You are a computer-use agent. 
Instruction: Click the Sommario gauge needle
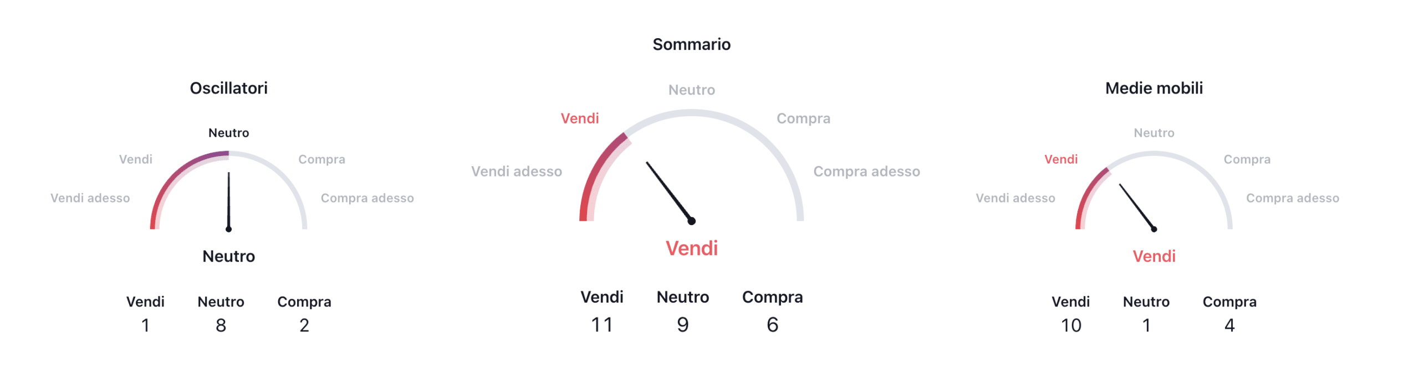pyautogui.click(x=668, y=191)
